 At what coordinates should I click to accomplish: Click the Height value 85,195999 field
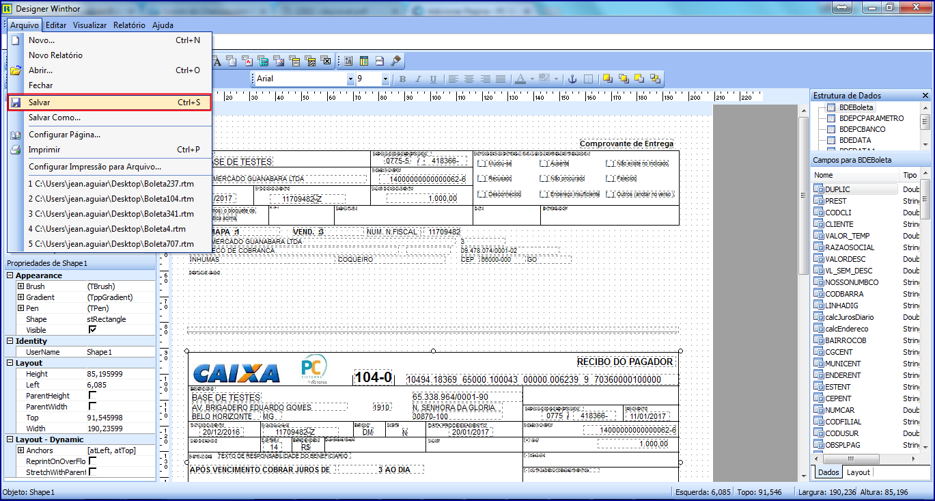(x=120, y=374)
